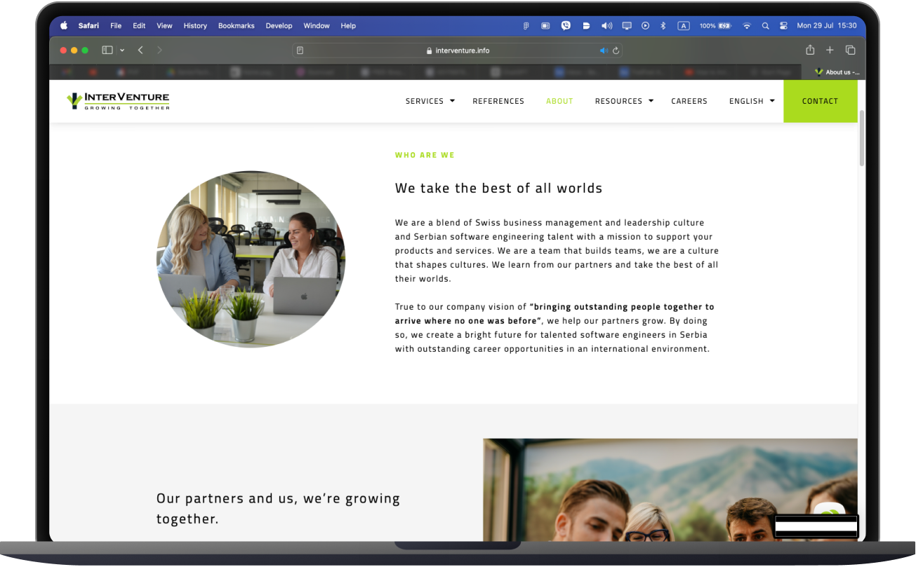Open a new tab with the plus icon
916x574 pixels.
point(830,50)
